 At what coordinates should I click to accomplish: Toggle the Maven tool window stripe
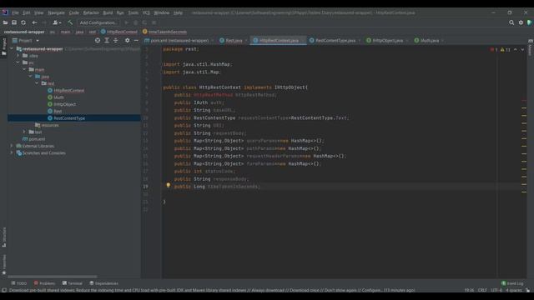click(531, 47)
